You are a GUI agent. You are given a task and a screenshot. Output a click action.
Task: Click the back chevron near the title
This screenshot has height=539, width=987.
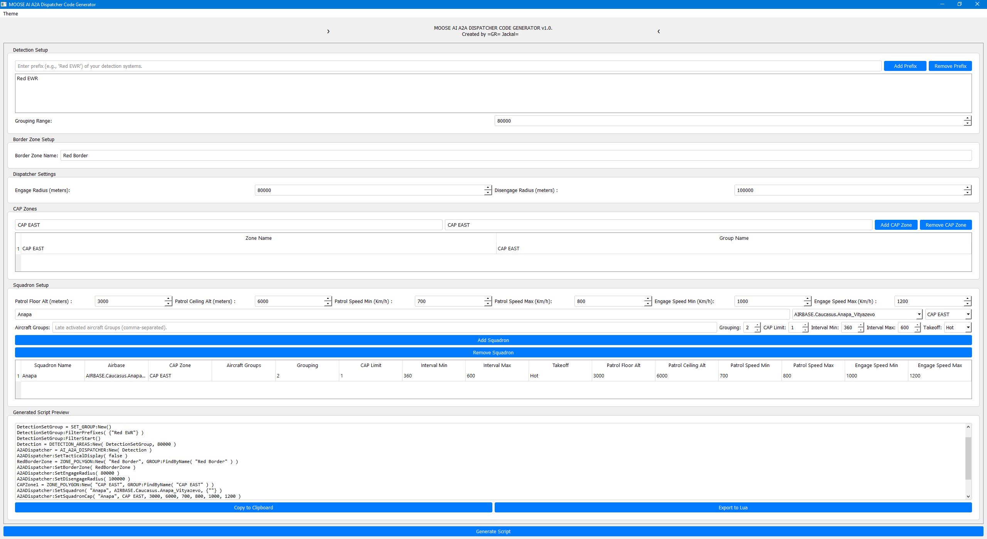click(x=659, y=31)
